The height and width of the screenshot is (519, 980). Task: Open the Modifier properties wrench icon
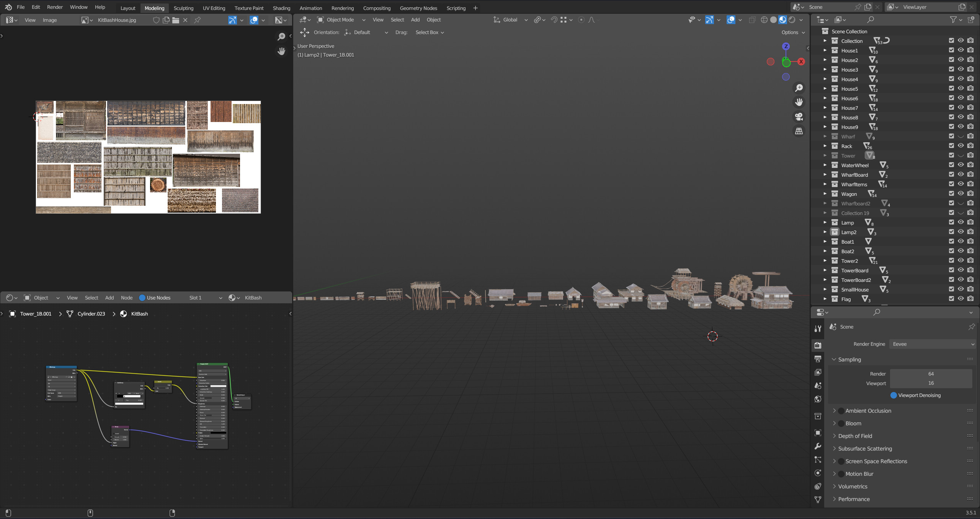(818, 446)
